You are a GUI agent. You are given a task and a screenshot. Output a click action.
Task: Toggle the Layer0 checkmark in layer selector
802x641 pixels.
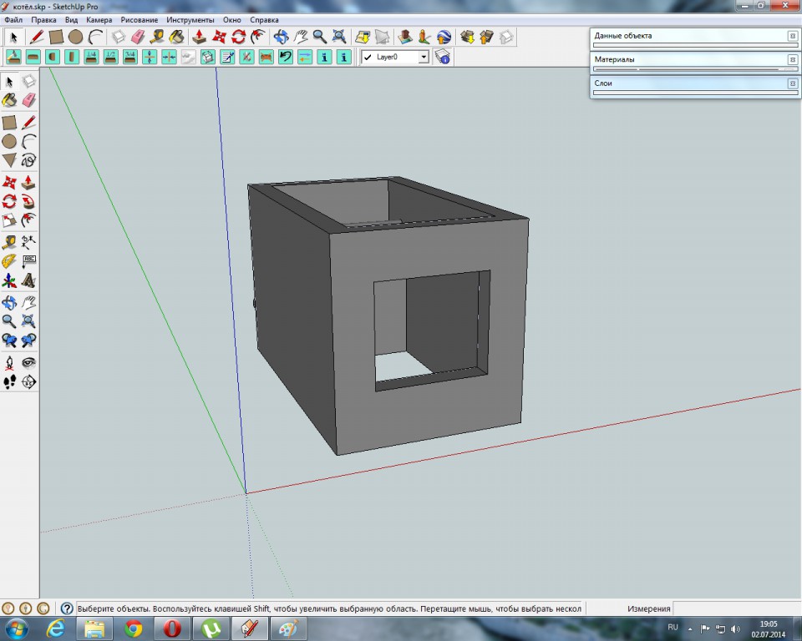(368, 58)
